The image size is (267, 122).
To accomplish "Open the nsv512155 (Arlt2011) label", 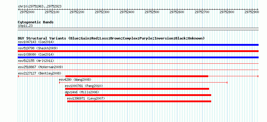I will click(x=36, y=61).
